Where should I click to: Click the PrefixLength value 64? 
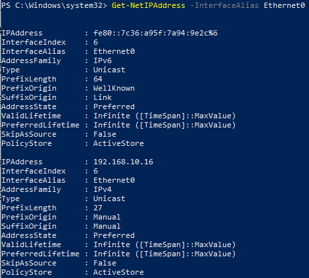(98, 79)
